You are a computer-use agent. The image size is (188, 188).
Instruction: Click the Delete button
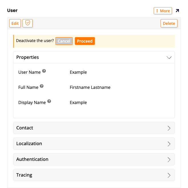click(169, 23)
